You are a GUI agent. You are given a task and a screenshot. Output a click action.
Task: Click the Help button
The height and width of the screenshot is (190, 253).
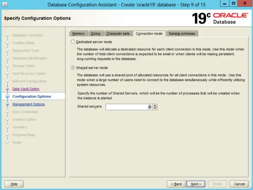(x=14, y=184)
